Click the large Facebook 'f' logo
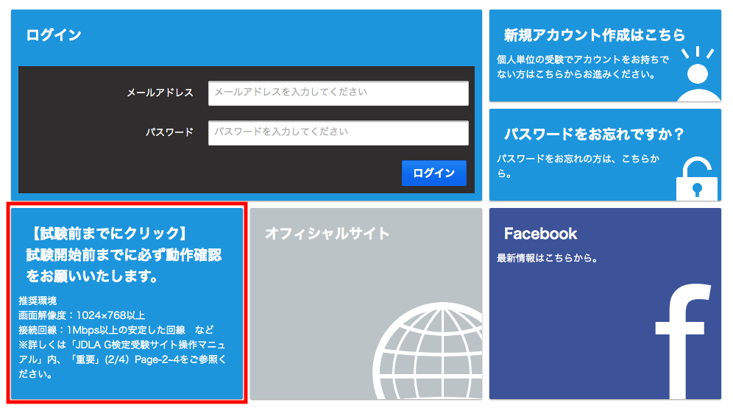This screenshot has width=733, height=416. tap(684, 340)
